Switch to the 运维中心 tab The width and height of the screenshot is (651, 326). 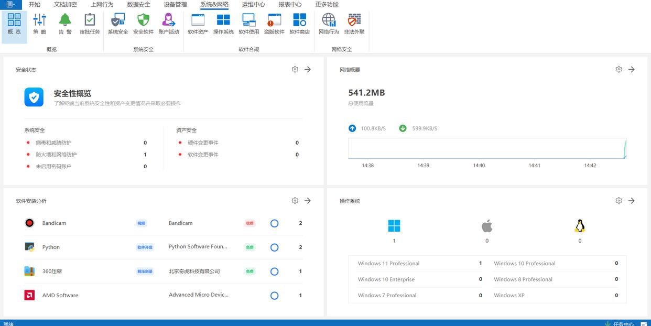(x=253, y=4)
